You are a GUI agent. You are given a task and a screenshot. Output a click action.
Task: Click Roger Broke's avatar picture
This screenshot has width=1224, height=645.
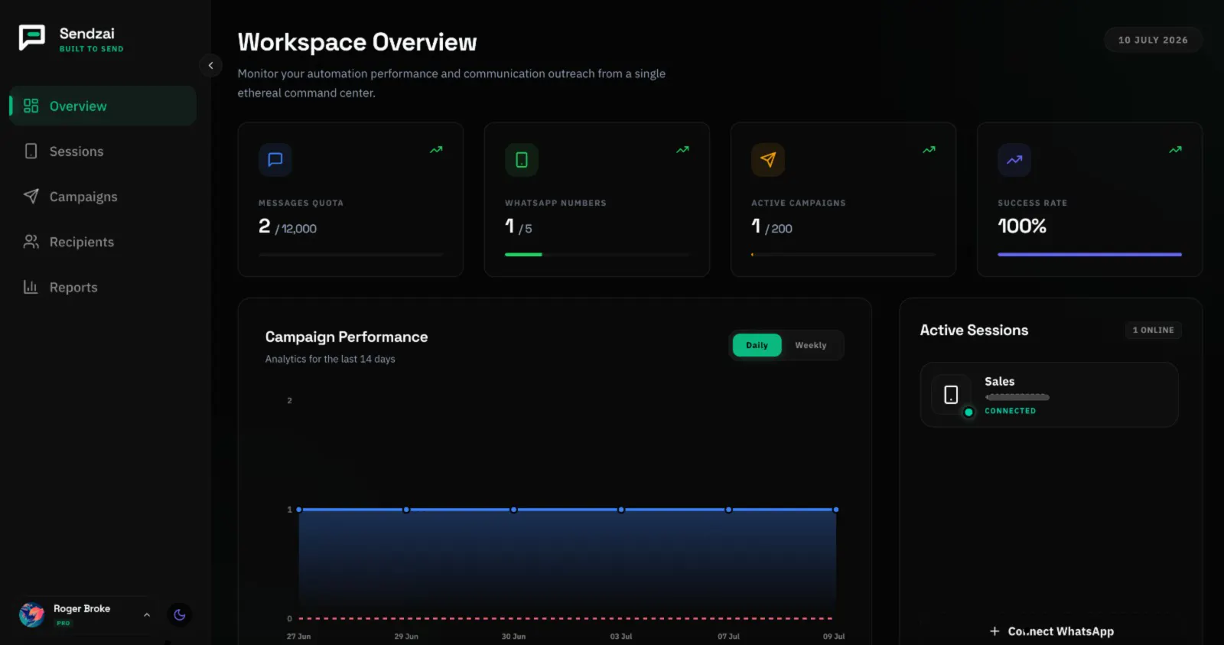32,614
